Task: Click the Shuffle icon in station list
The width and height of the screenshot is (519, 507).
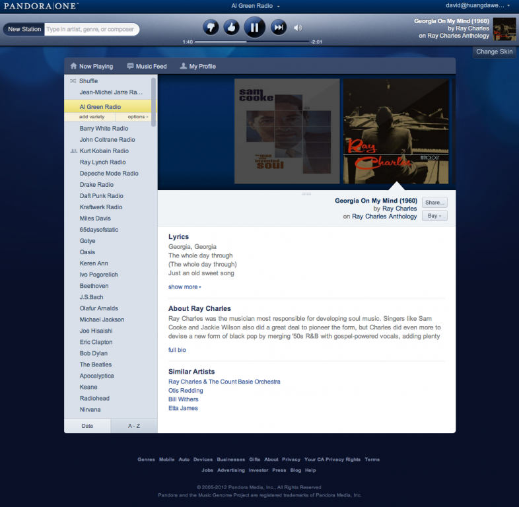Action: pyautogui.click(x=73, y=81)
